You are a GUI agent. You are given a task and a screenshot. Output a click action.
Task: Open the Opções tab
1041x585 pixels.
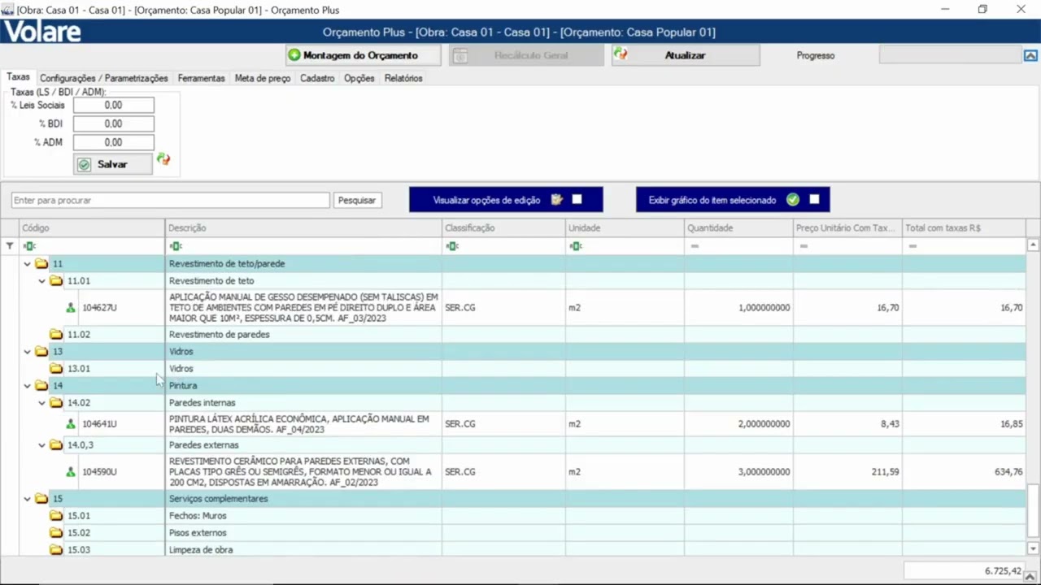click(359, 78)
